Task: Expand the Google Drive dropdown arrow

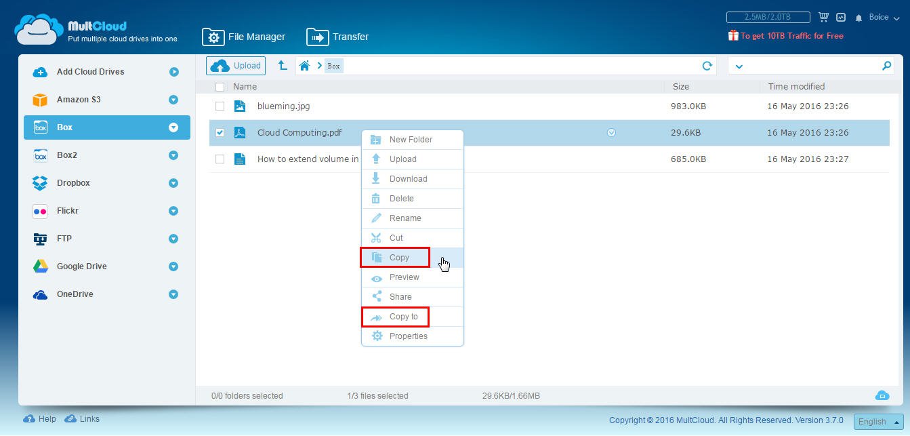Action: [173, 266]
